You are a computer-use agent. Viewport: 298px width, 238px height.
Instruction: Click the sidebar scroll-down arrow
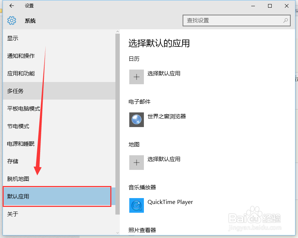pos(118,233)
